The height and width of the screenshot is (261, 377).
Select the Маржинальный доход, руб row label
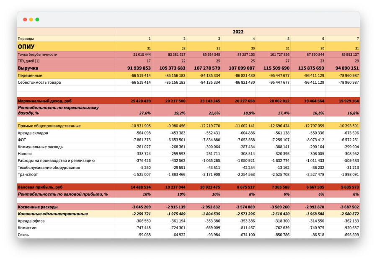click(44, 101)
